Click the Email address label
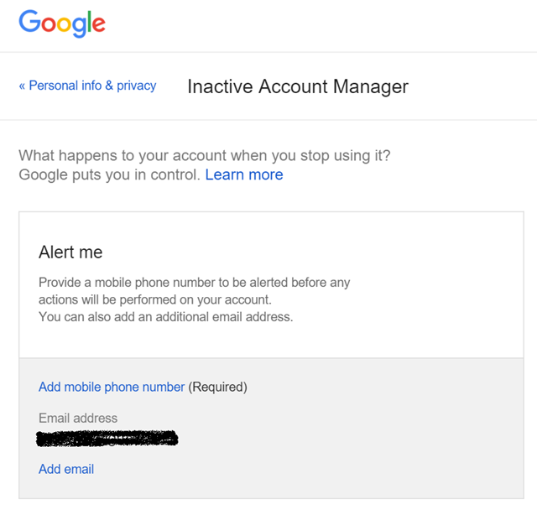537x515 pixels. click(78, 418)
